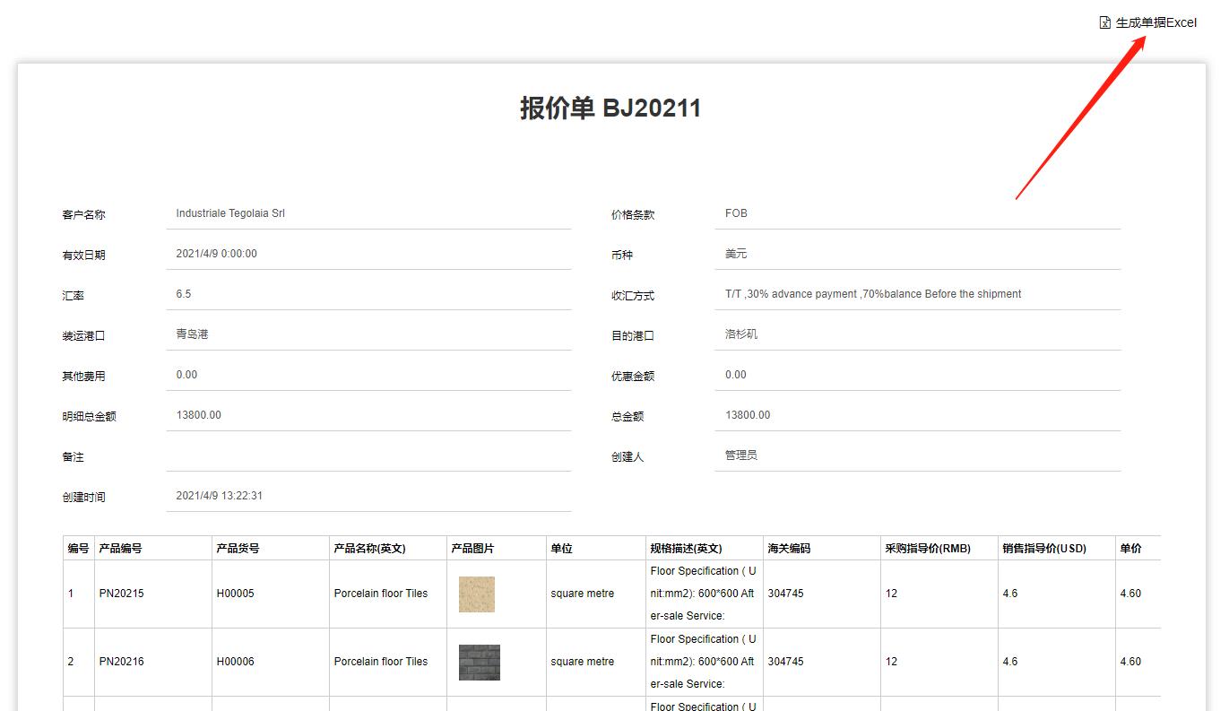
Task: Click the empty 备注 remarks field
Action: click(x=368, y=455)
